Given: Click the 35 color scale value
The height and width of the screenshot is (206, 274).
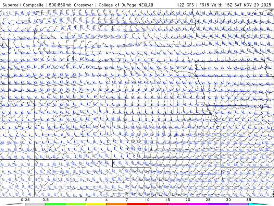Looking at the screenshot, I should click(249, 200).
